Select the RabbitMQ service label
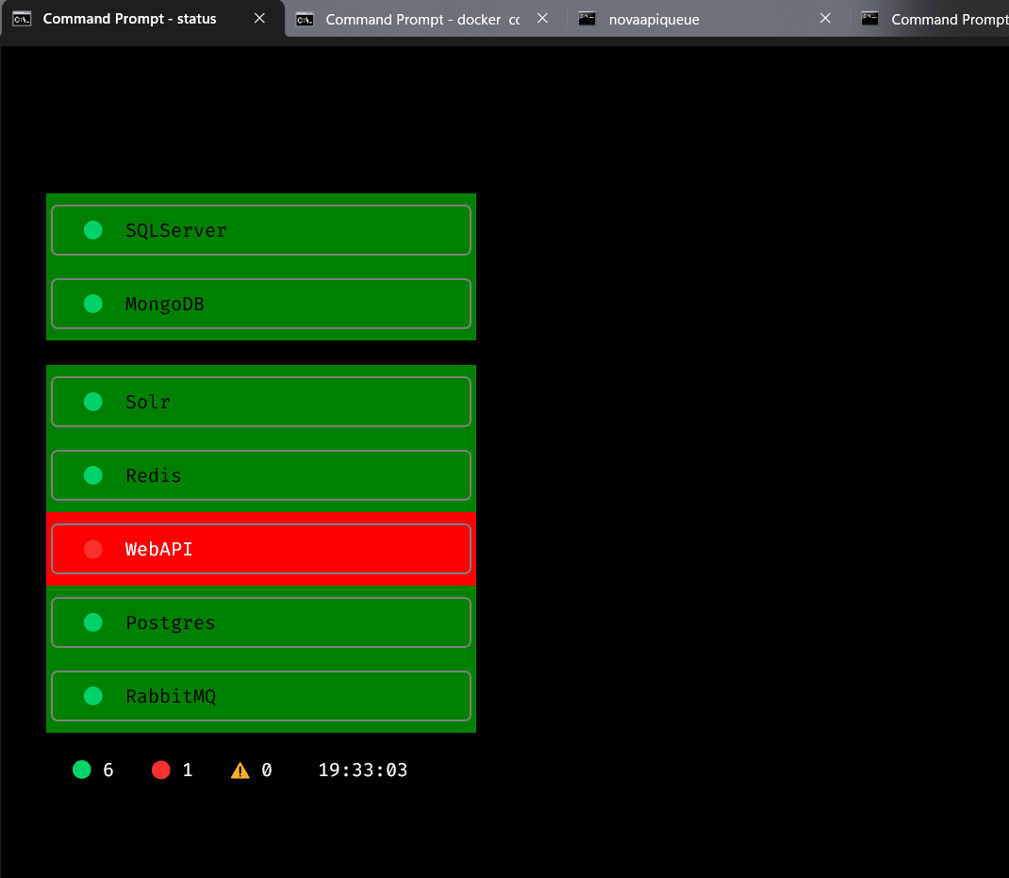1009x878 pixels. point(171,697)
